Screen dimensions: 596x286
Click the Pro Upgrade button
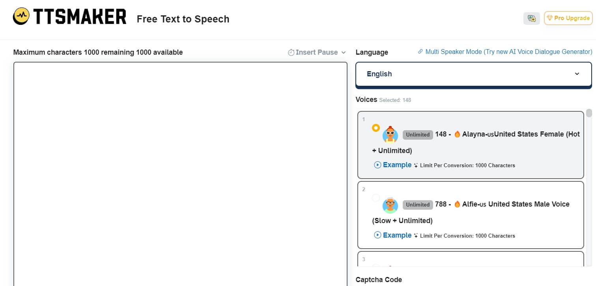pyautogui.click(x=568, y=18)
